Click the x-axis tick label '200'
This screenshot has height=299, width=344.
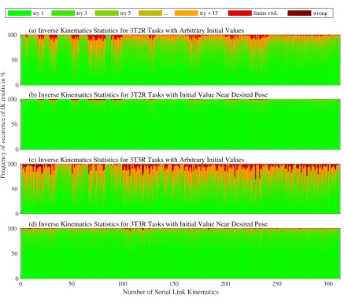[x=225, y=284]
